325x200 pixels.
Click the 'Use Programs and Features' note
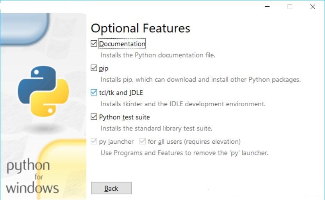184,153
